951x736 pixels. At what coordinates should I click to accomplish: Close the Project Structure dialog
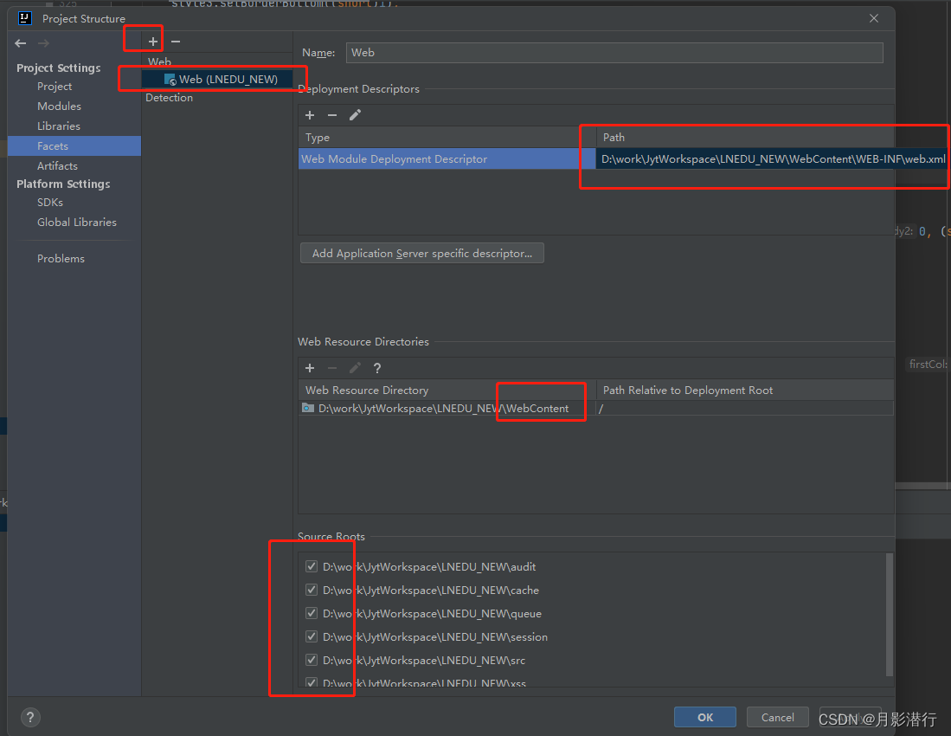click(874, 18)
